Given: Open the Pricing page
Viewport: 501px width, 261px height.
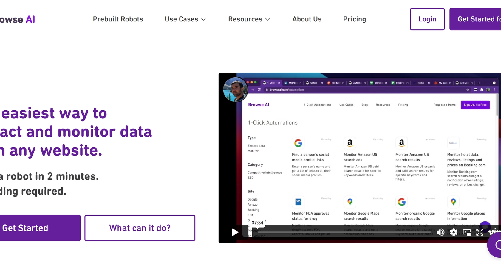Looking at the screenshot, I should coord(354,19).
